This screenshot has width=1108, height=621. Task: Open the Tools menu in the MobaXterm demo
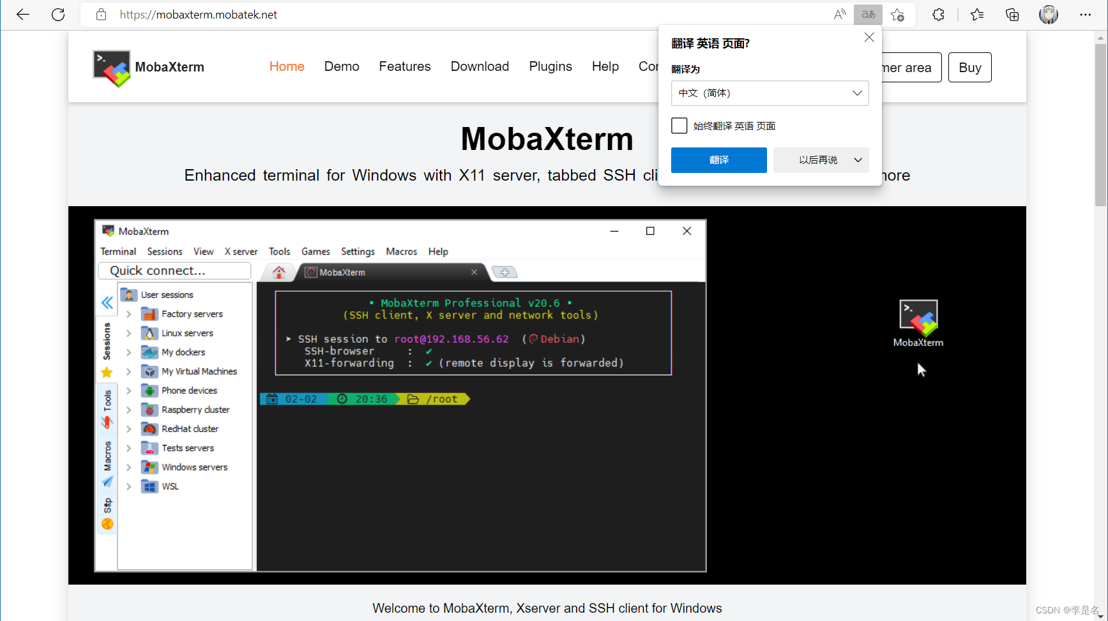pyautogui.click(x=279, y=251)
